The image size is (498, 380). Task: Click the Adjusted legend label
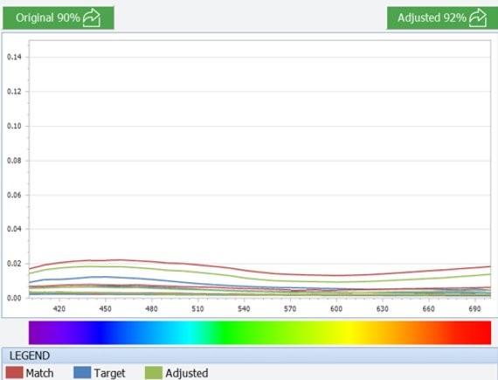[x=187, y=373]
